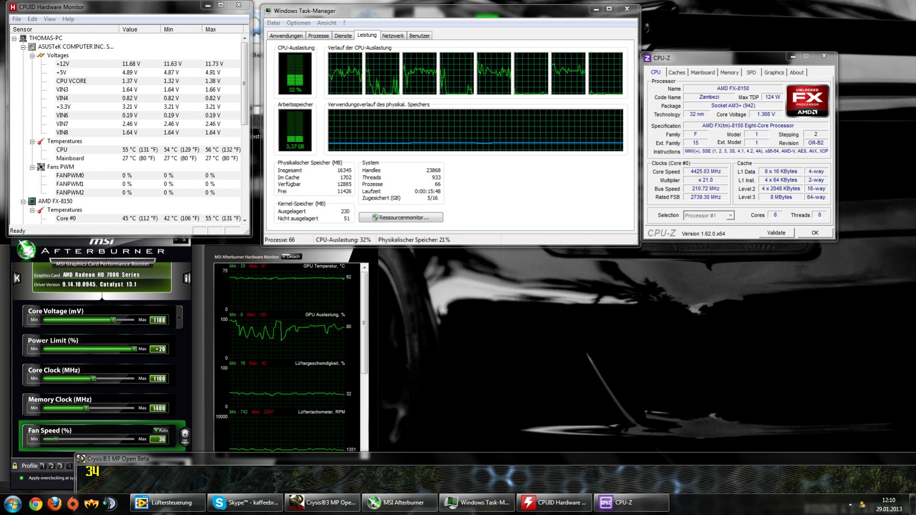Switch to the Prozesse tab
The height and width of the screenshot is (515, 916).
[x=318, y=36]
